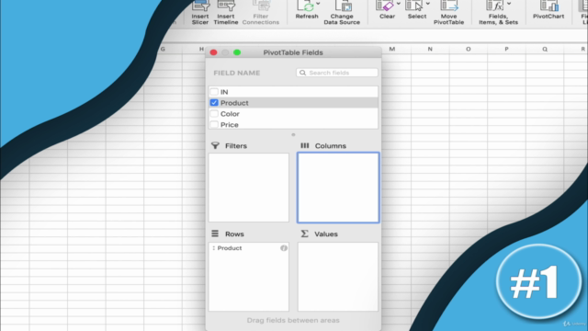Click inside the Filters drop area
The width and height of the screenshot is (588, 331).
point(249,188)
